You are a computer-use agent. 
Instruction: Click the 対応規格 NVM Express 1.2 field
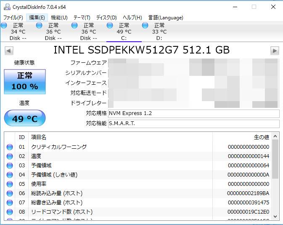tap(194, 113)
